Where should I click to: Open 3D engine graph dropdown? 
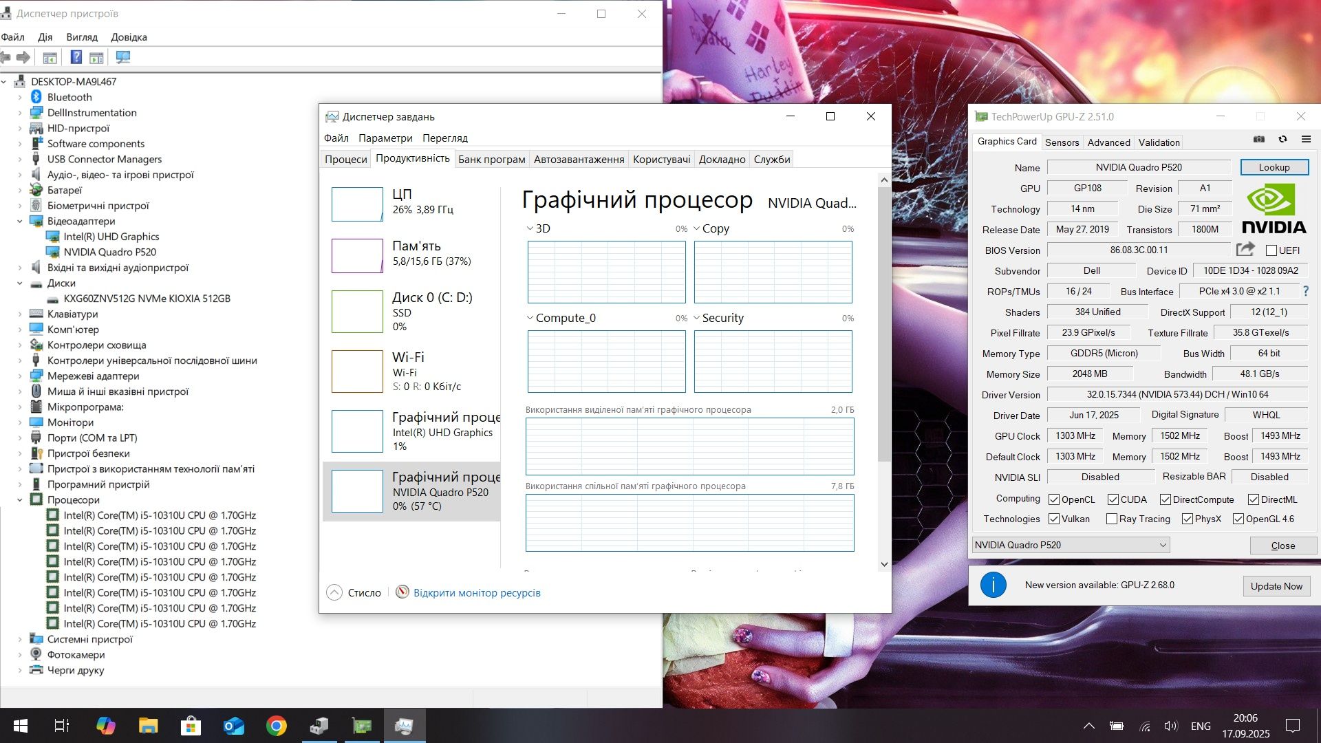point(530,228)
